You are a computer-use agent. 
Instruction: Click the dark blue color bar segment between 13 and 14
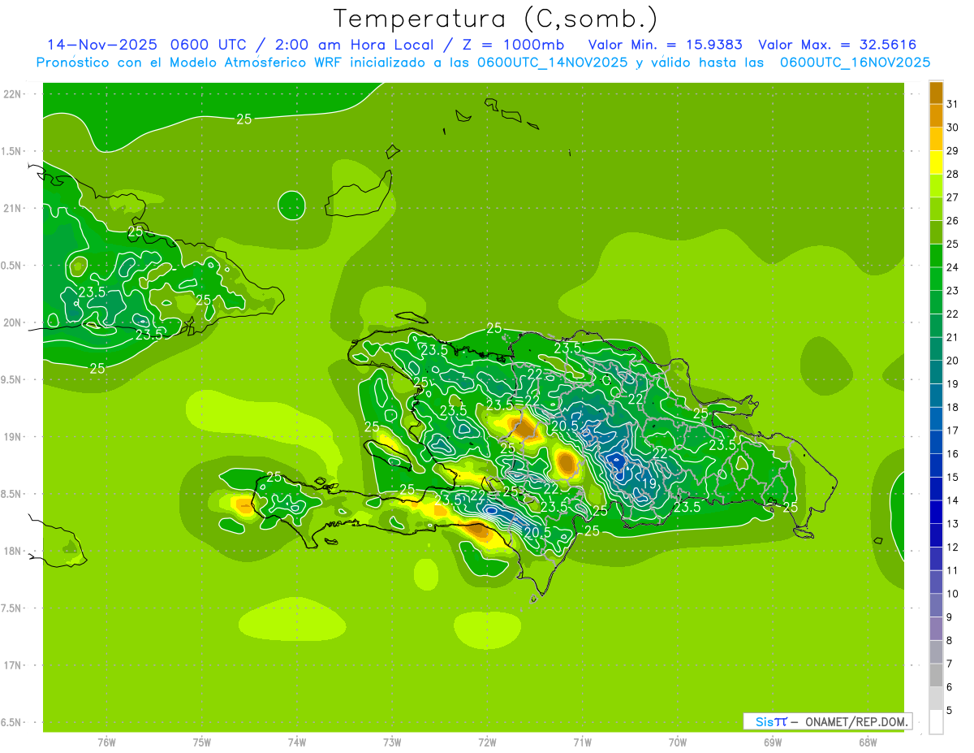(x=936, y=513)
